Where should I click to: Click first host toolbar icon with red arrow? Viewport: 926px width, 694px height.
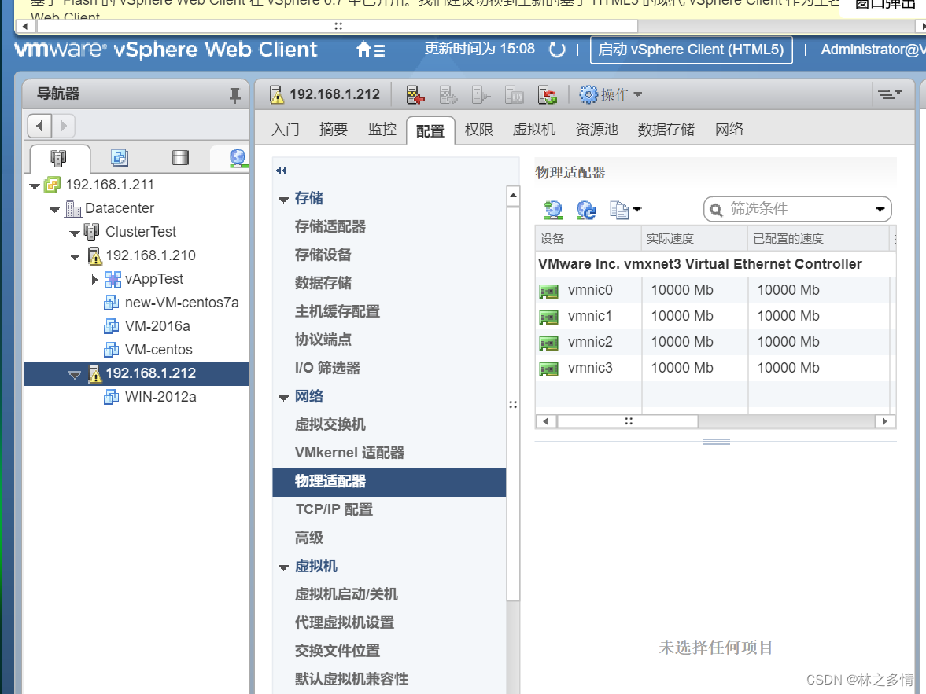(x=415, y=94)
